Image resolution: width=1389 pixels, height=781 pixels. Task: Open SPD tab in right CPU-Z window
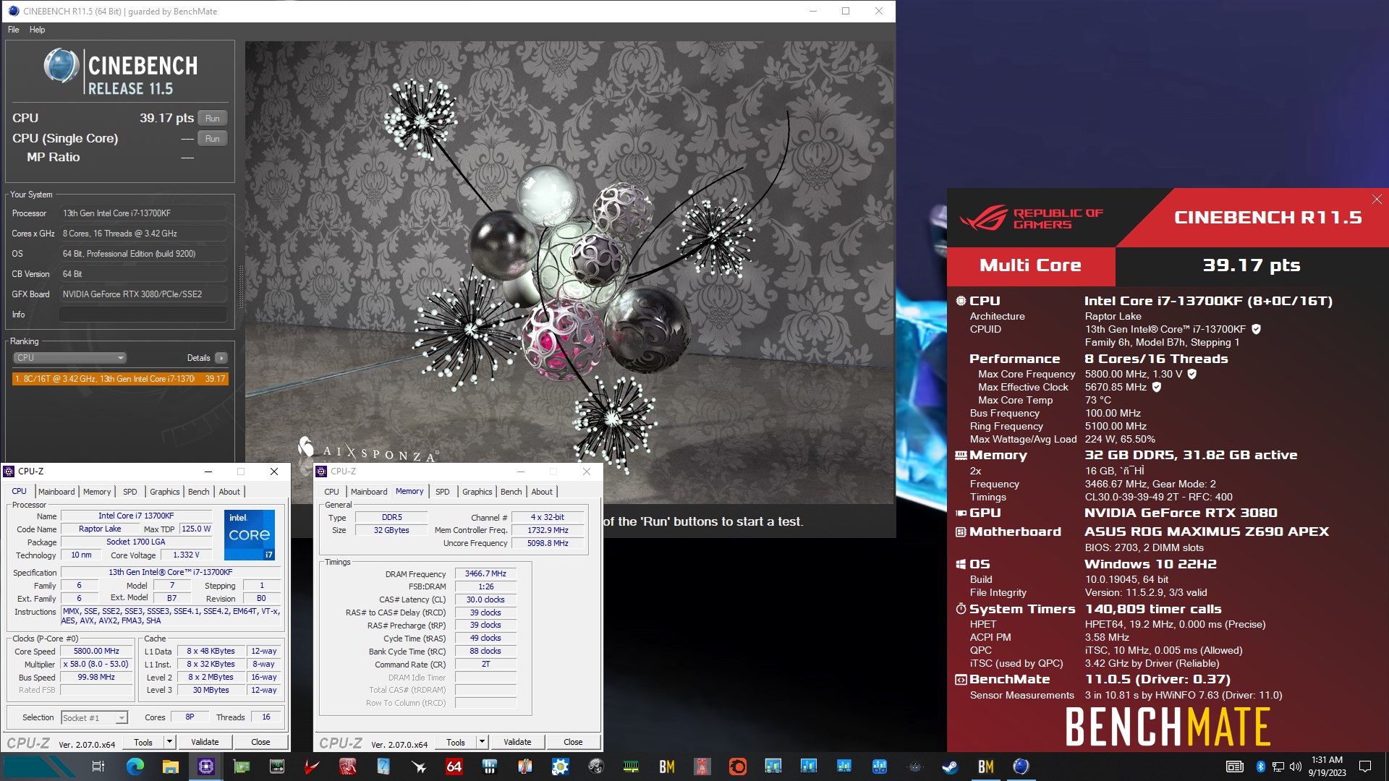point(443,492)
